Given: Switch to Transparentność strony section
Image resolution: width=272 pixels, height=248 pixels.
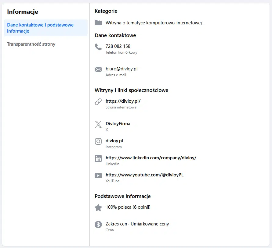Looking at the screenshot, I should [x=31, y=44].
